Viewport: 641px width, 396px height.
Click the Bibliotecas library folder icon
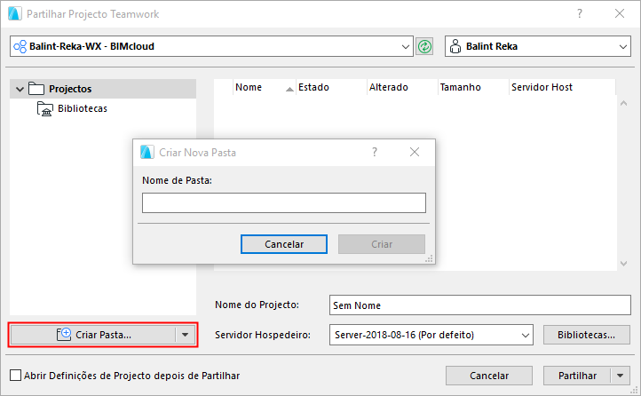coord(45,108)
